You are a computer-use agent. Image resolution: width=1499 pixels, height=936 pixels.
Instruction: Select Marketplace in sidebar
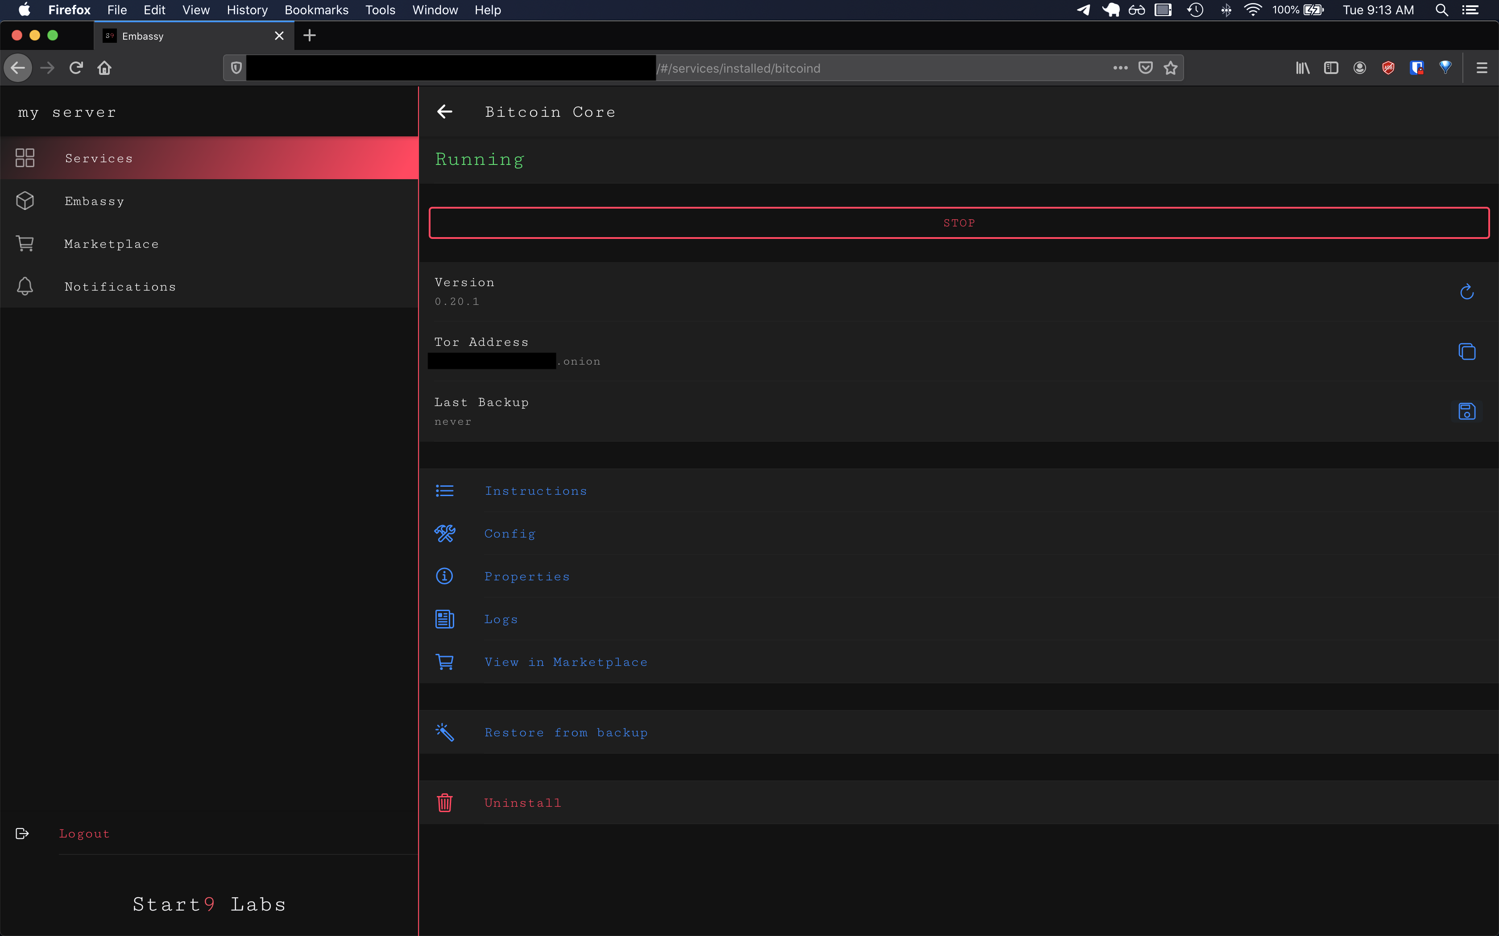click(x=112, y=244)
